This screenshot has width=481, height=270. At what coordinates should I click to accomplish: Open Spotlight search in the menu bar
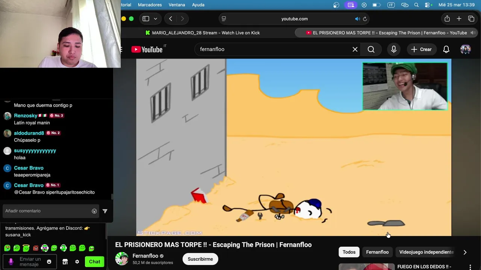[x=416, y=5]
